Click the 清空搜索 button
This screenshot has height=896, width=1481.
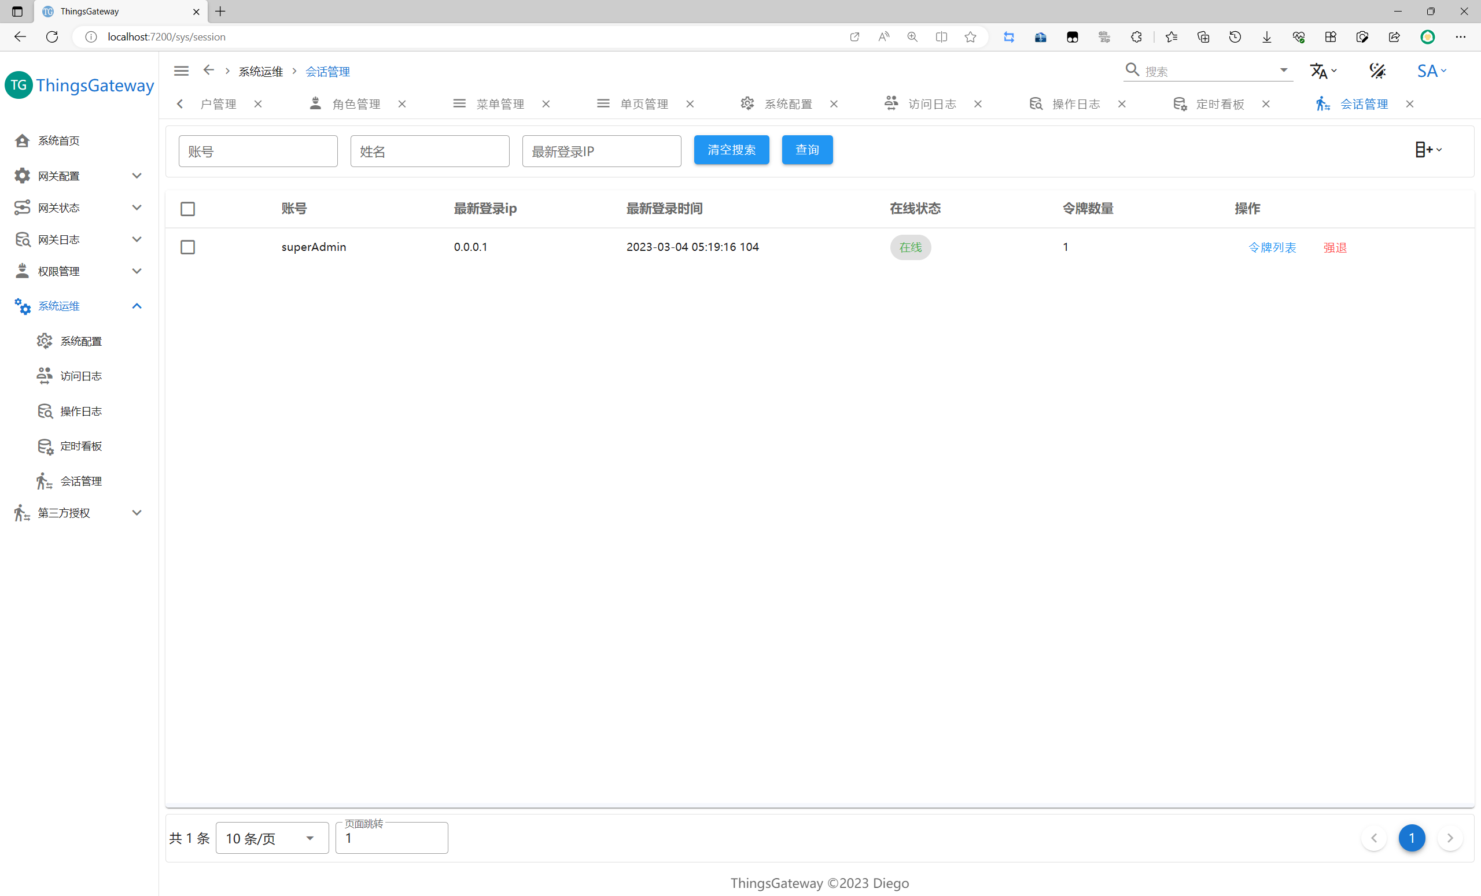click(x=731, y=150)
